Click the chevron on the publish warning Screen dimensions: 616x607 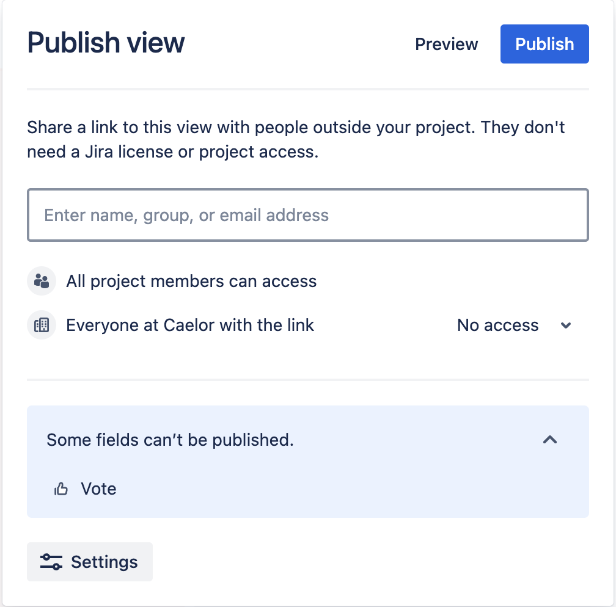(549, 440)
